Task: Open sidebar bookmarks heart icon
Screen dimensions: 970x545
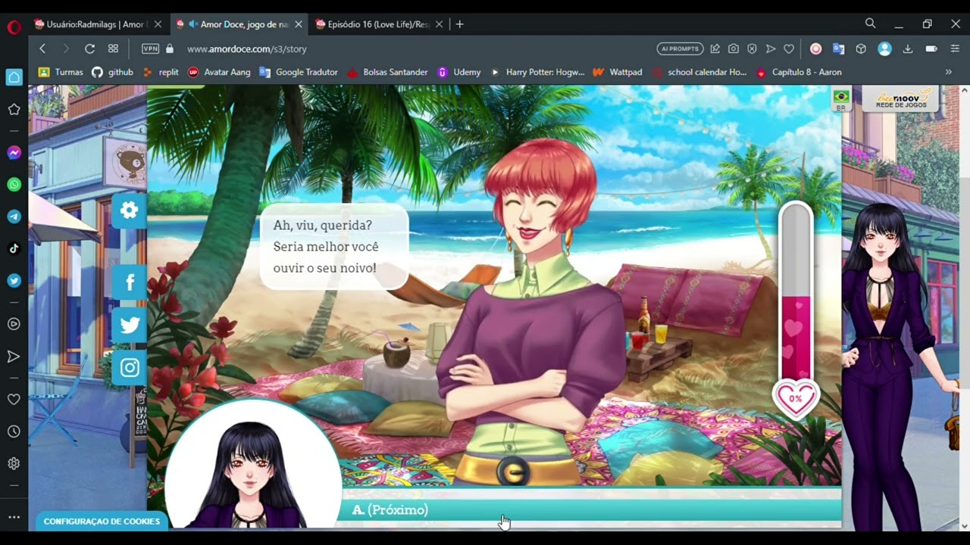Action: pos(14,399)
